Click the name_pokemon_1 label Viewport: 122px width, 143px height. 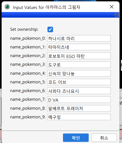pos(28,47)
